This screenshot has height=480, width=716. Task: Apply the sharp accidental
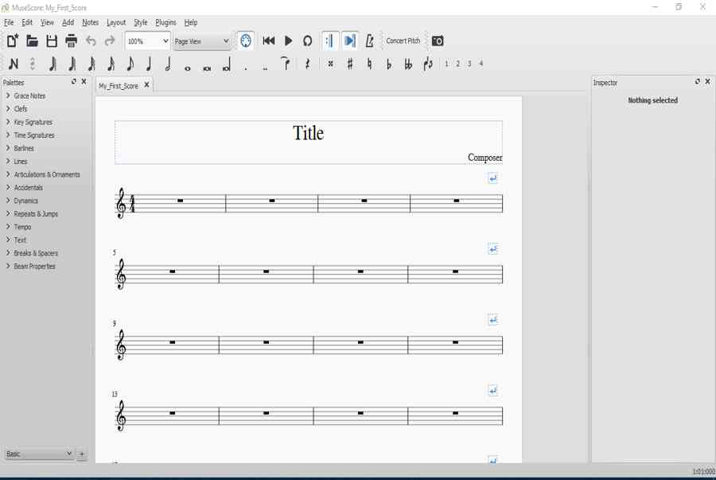tap(350, 64)
